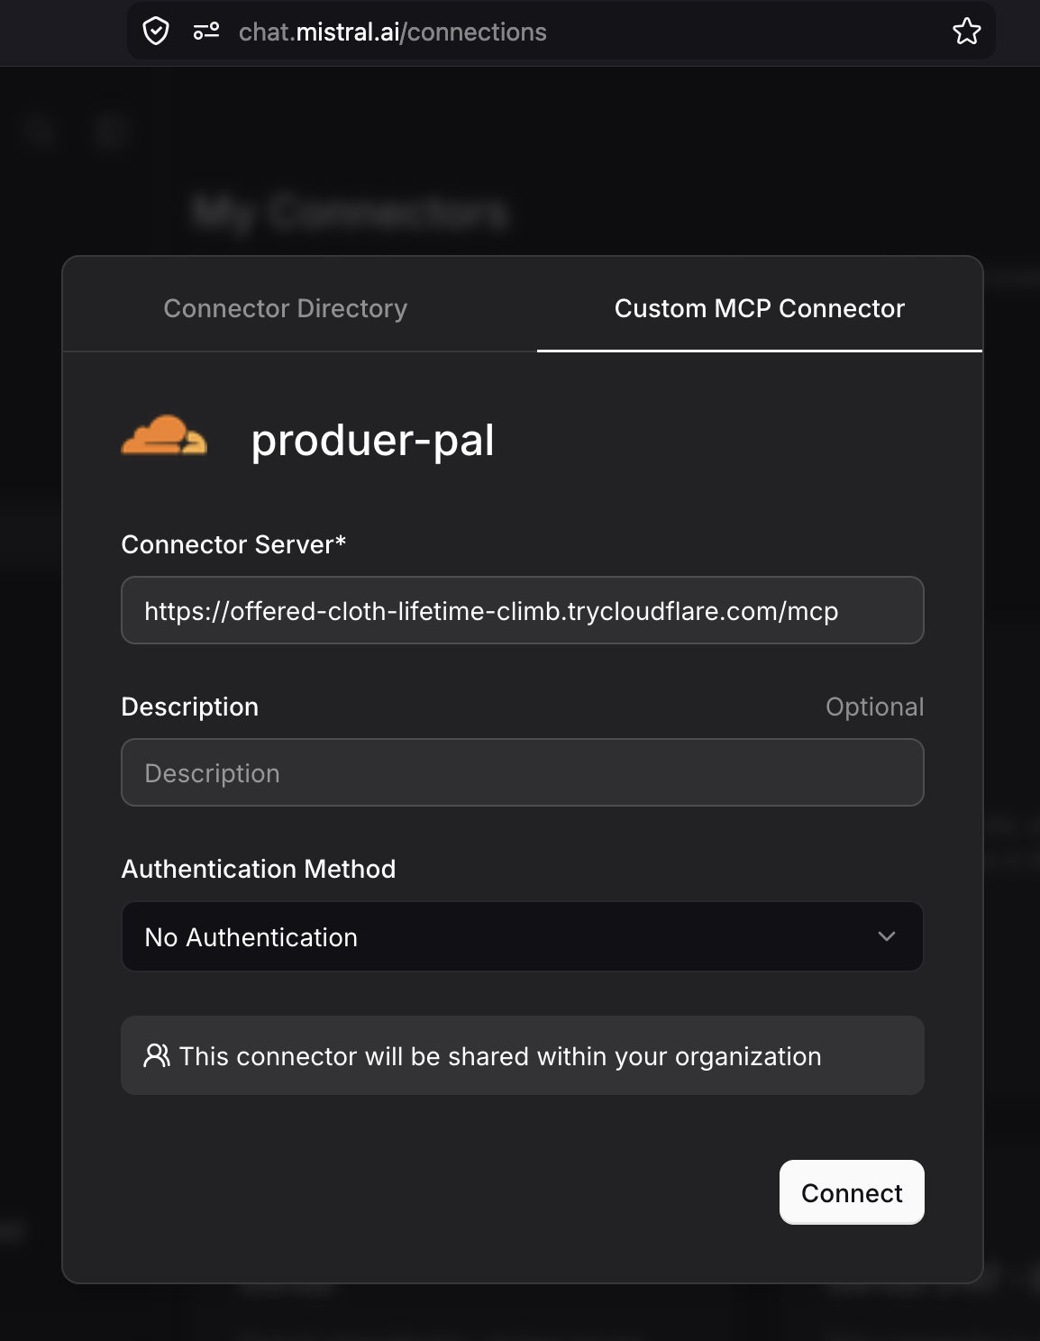Click the site settings sliders icon in the address bar
This screenshot has height=1341, width=1040.
(x=205, y=30)
